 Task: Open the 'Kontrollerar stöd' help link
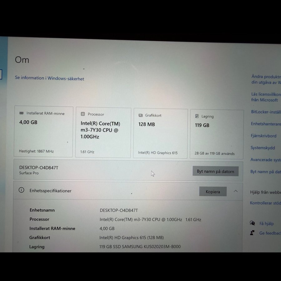click(265, 203)
